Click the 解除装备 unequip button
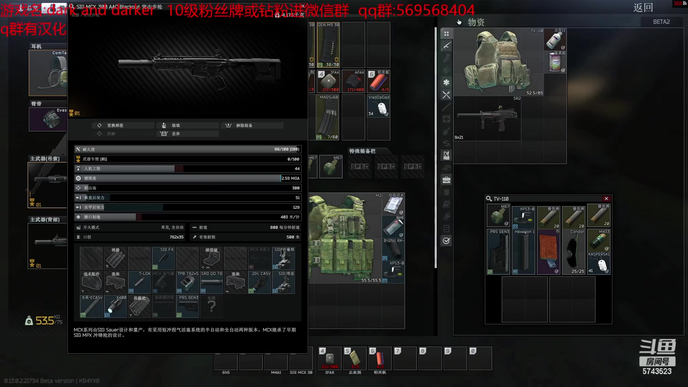This screenshot has width=688, height=387. 252,125
